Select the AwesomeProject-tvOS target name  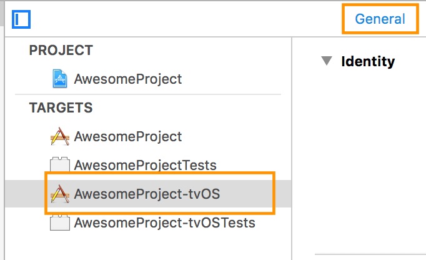point(147,194)
